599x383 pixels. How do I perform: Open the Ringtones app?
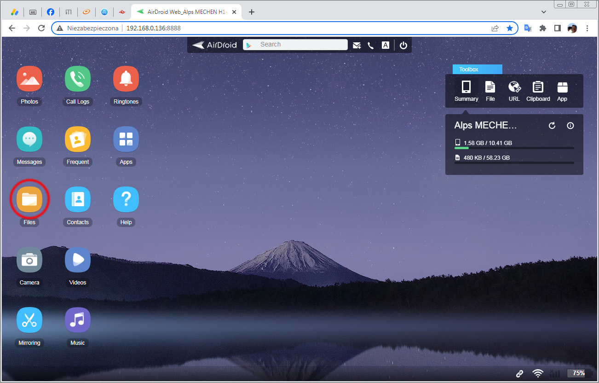126,79
